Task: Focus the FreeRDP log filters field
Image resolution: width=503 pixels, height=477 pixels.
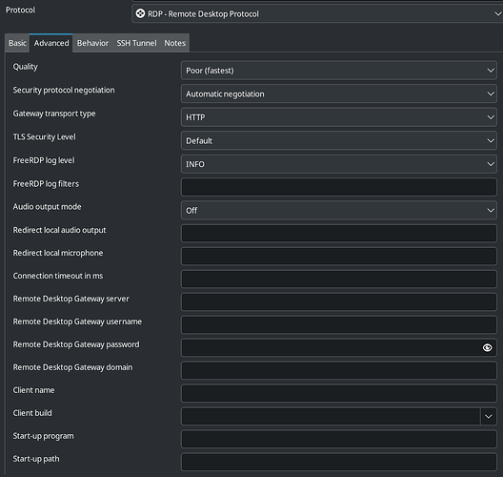Action: [339, 187]
